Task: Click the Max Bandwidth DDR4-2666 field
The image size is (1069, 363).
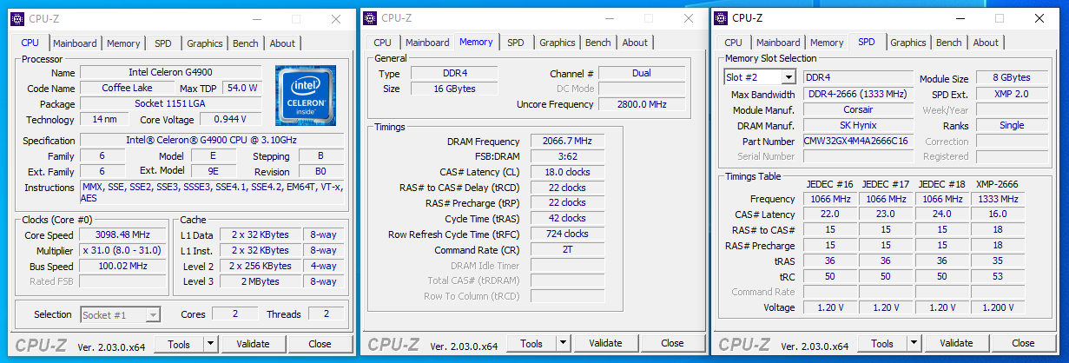Action: click(x=858, y=95)
